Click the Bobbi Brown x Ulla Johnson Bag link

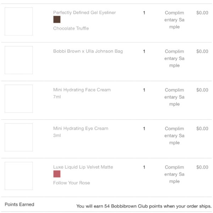coord(88,51)
